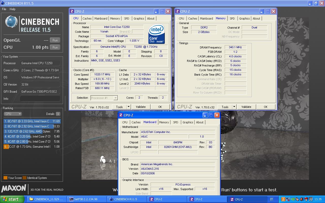
Task: Select ranking entry 4C/8T @ 2.80 GHz
Action: (x=32, y=142)
